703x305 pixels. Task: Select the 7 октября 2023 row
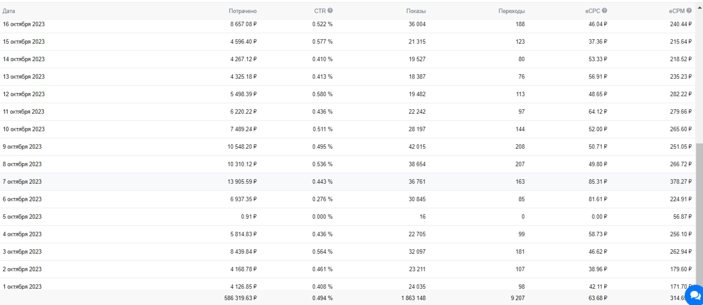click(348, 182)
